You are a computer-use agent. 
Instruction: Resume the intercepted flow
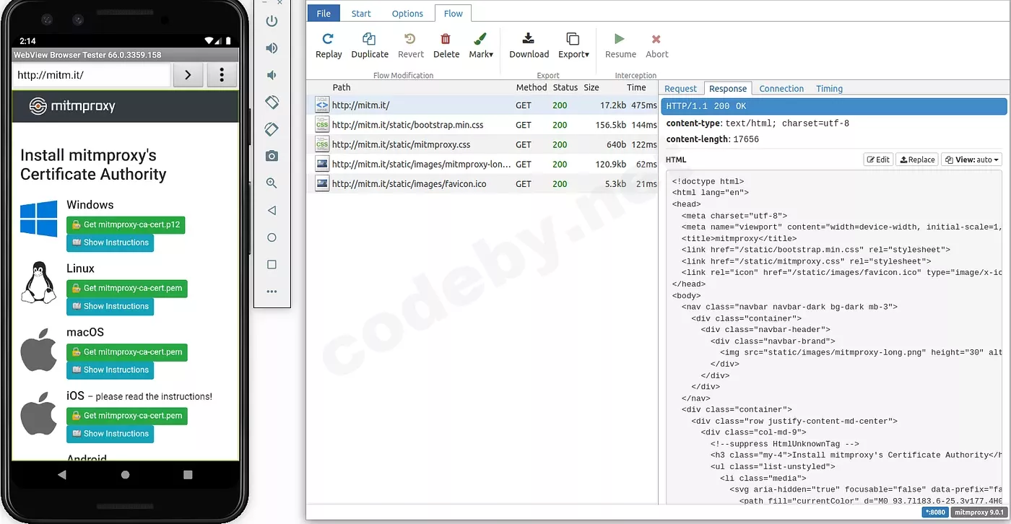(x=620, y=45)
